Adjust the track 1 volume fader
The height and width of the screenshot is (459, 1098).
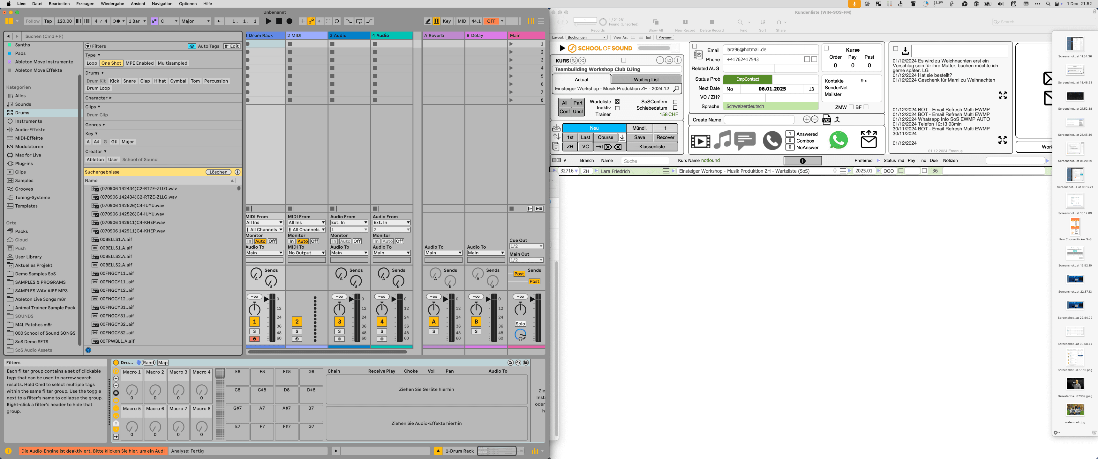point(267,299)
